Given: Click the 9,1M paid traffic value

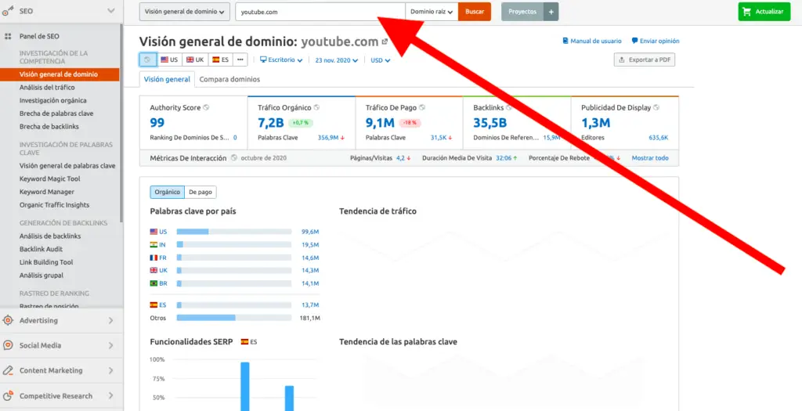Looking at the screenshot, I should click(380, 123).
